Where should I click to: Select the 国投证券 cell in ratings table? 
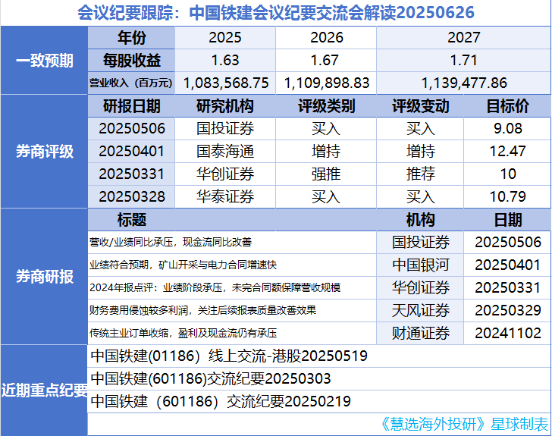point(225,129)
